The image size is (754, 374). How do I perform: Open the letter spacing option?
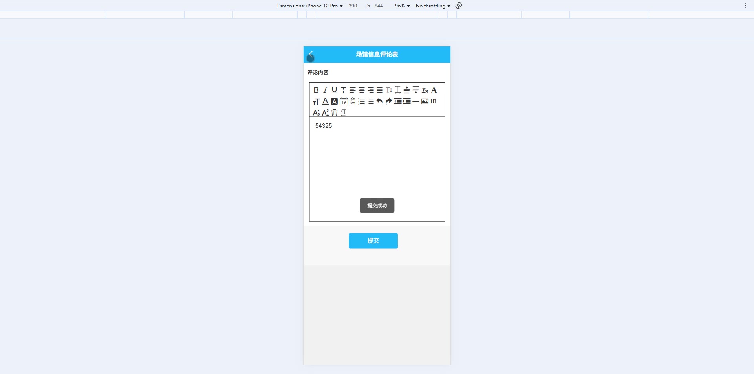click(397, 90)
